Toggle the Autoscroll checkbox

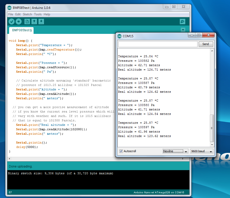[121, 151]
